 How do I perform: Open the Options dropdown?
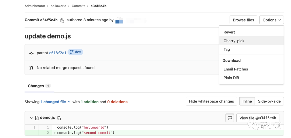(272, 20)
